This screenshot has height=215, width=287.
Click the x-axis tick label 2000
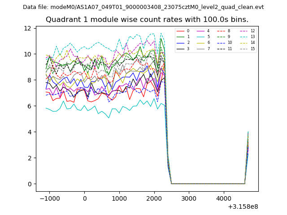154,198
